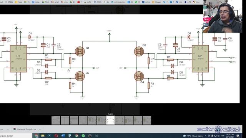Expand options for Master de Photosh download
This screenshot has width=246, height=138.
[40, 129]
